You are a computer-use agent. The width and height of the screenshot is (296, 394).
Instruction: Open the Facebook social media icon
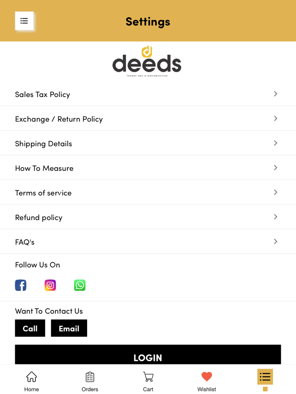tap(20, 285)
